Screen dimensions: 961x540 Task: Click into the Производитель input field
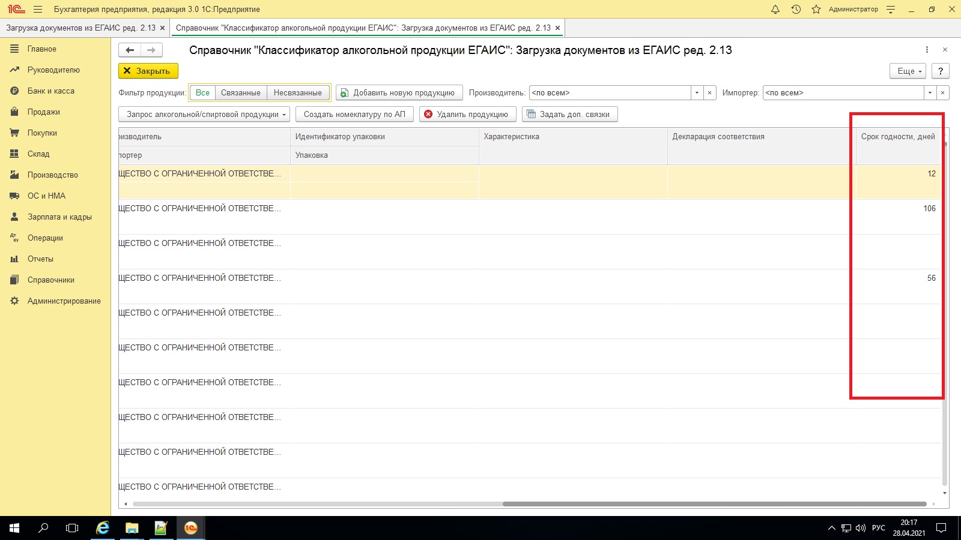click(610, 93)
